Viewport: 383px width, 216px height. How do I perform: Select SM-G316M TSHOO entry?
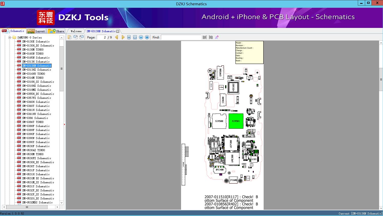33,78
